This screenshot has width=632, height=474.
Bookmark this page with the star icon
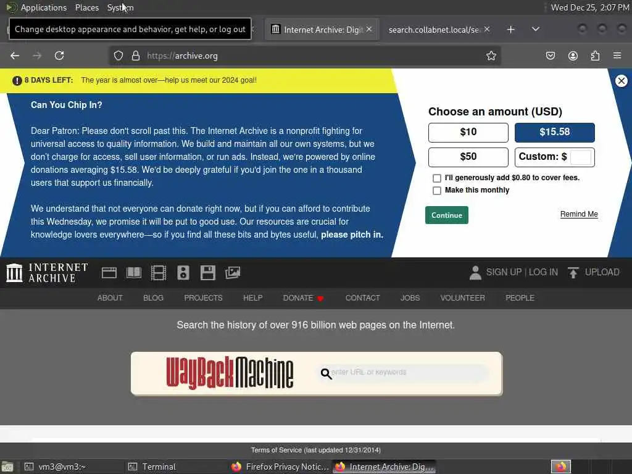pyautogui.click(x=491, y=56)
